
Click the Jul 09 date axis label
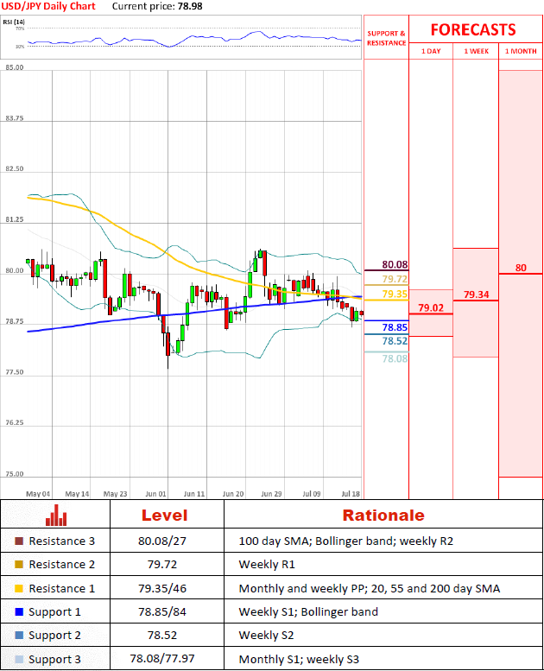[311, 494]
